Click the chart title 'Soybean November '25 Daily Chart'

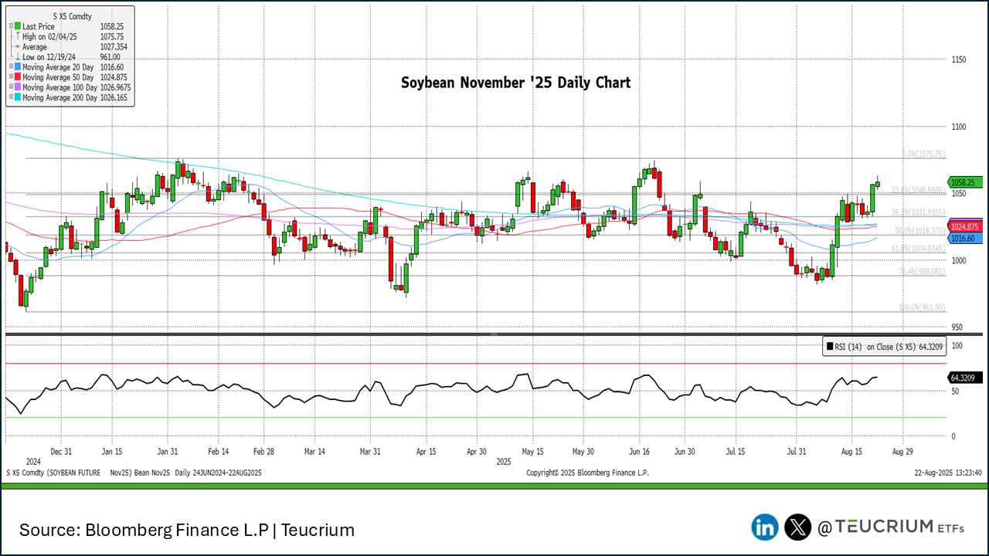coord(515,82)
